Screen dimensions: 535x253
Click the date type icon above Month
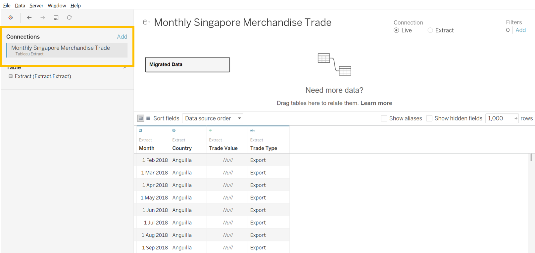pyautogui.click(x=140, y=131)
